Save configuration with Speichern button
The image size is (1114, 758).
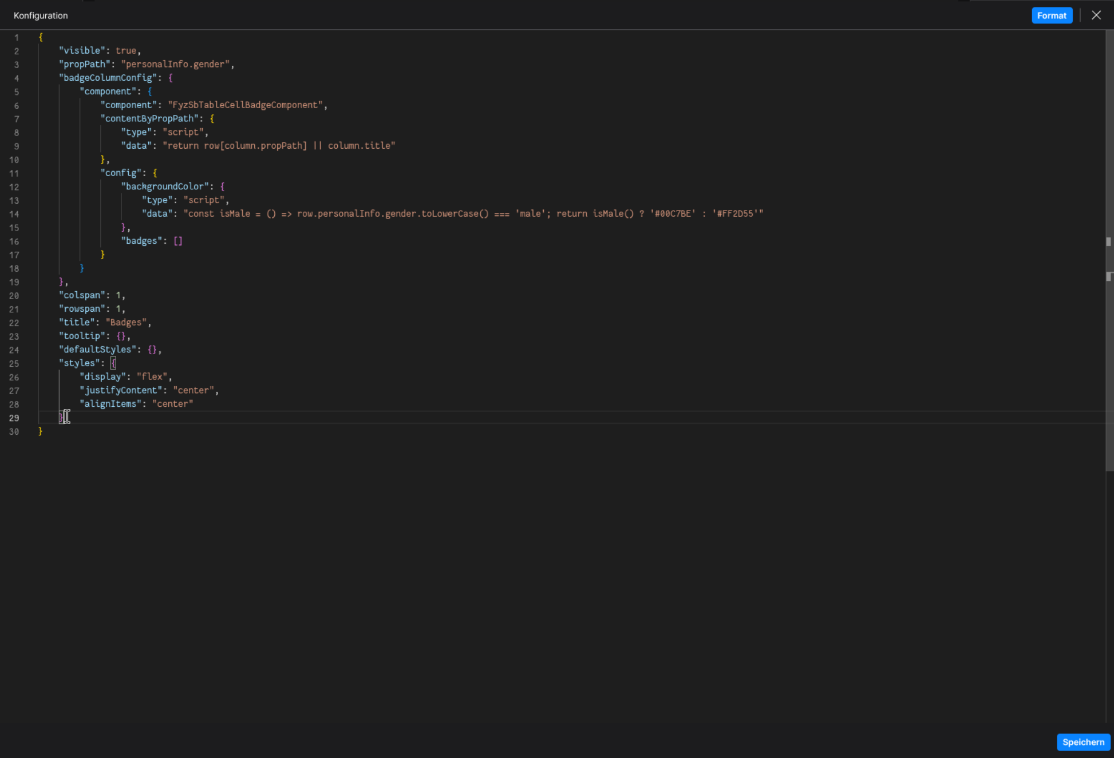click(1083, 742)
